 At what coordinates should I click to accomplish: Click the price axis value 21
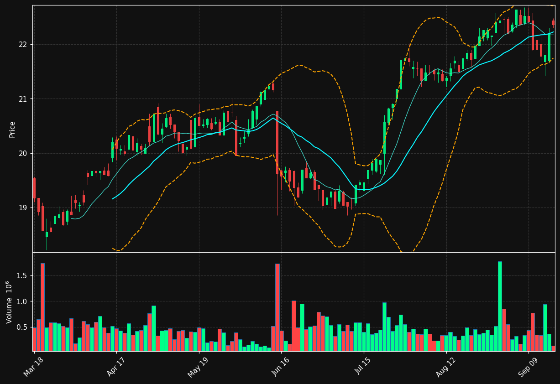click(x=23, y=99)
